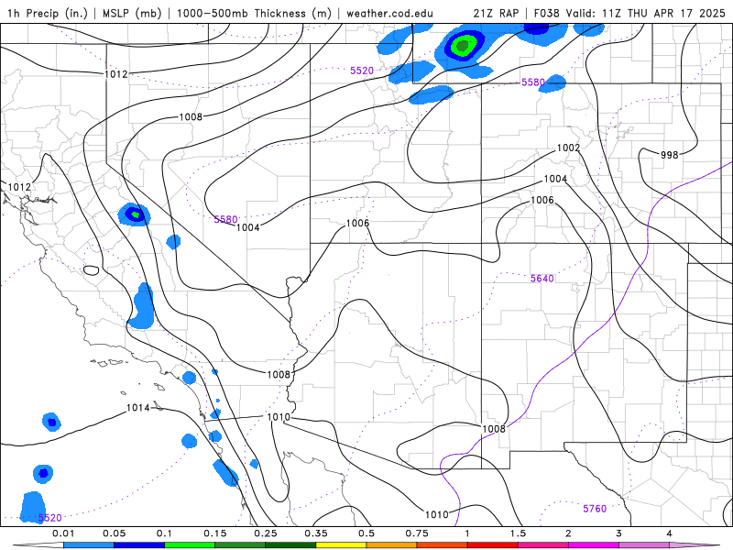Click the 1.5 legend value
733x550 pixels.
[518, 533]
